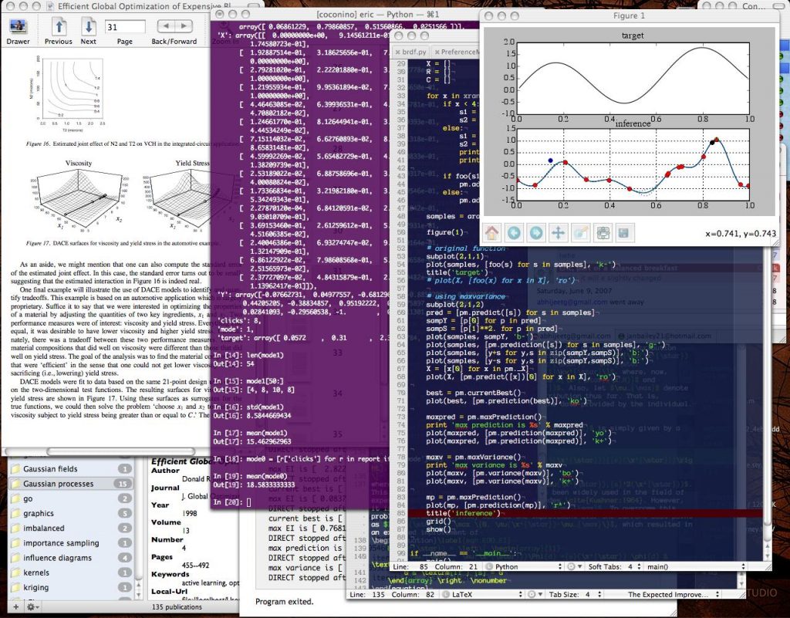This screenshot has height=618, width=790.
Task: Select the graphics group
Action: 71,513
